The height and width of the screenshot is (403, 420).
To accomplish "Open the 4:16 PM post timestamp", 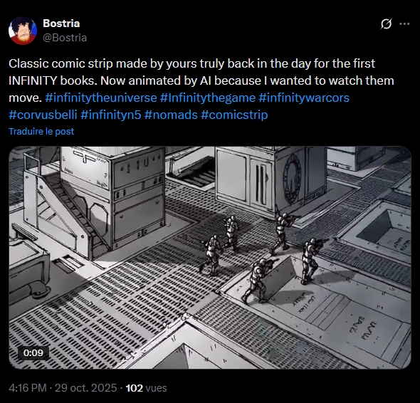I will (28, 388).
